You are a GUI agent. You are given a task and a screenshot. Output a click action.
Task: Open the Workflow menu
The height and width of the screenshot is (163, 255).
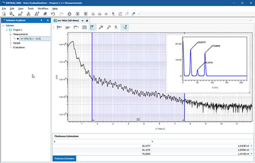point(43,8)
